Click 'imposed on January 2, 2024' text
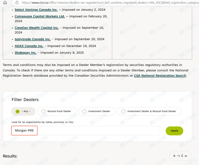The width and height of the screenshot is (199, 165). pyautogui.click(x=84, y=10)
